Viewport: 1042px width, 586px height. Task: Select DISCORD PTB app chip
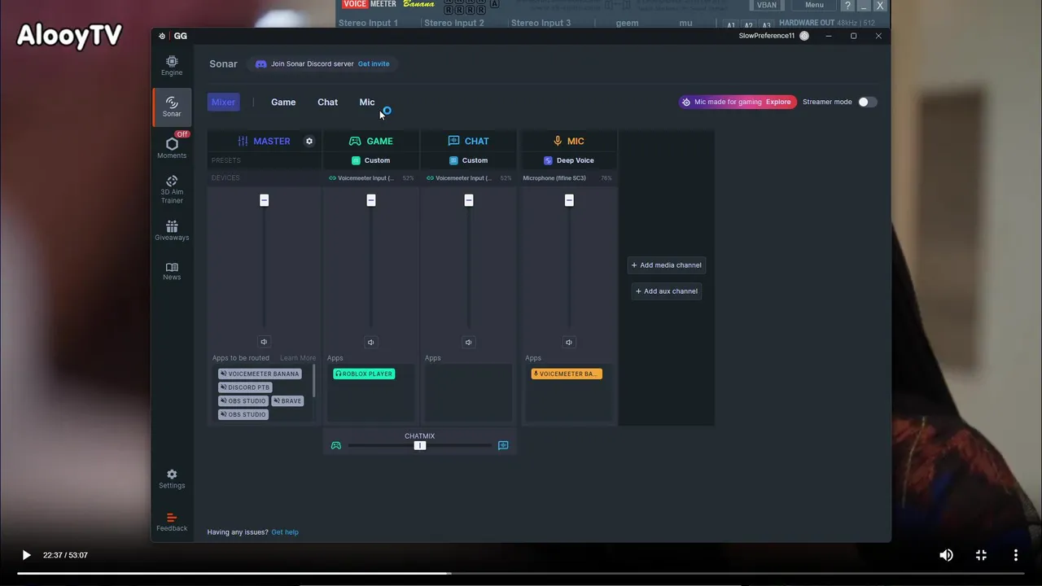point(245,387)
